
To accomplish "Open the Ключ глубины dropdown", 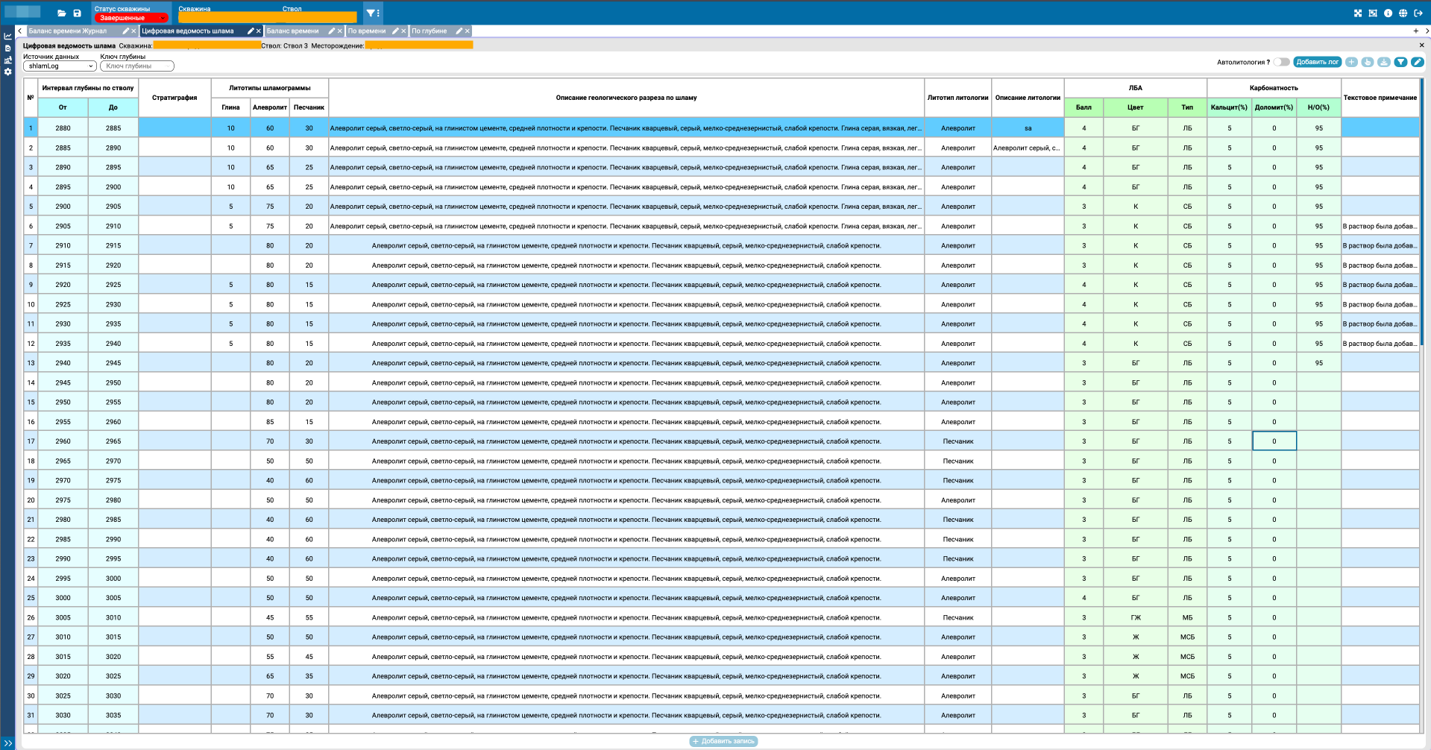I will point(136,66).
